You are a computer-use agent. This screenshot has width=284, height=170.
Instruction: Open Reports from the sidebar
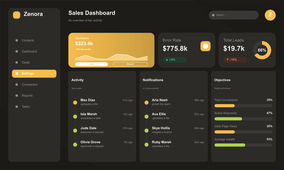(34, 95)
